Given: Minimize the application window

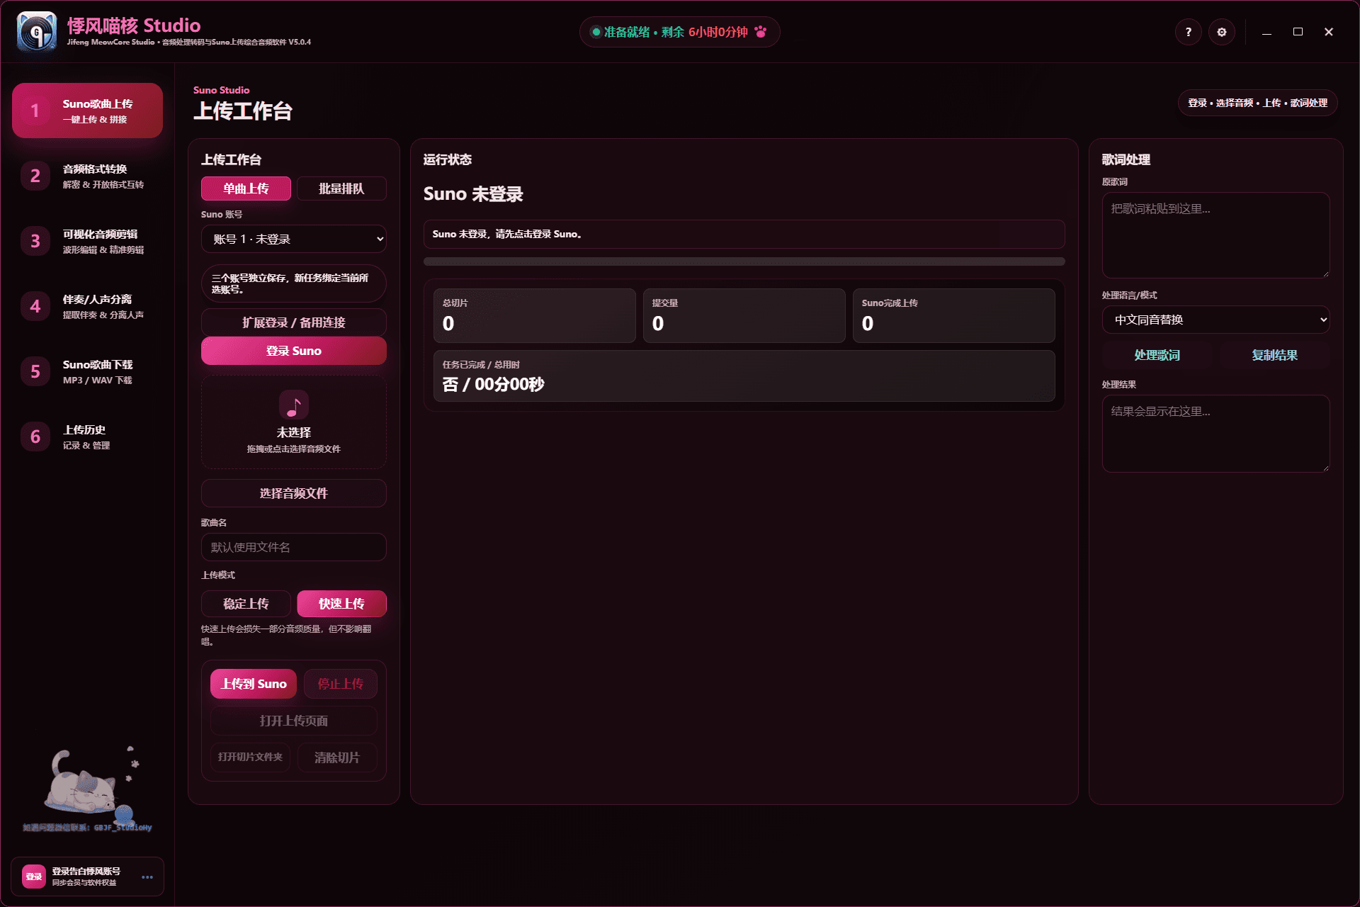Looking at the screenshot, I should pyautogui.click(x=1266, y=32).
